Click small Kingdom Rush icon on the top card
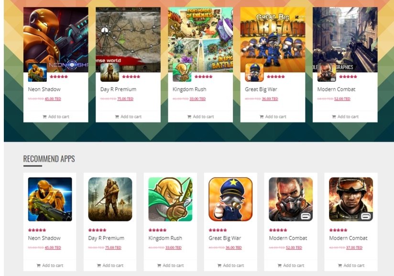The height and width of the screenshot is (276, 394). click(182, 72)
